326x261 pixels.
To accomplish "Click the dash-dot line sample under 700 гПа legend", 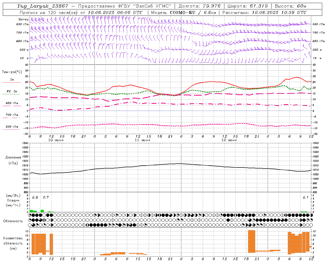I will 11,118.
